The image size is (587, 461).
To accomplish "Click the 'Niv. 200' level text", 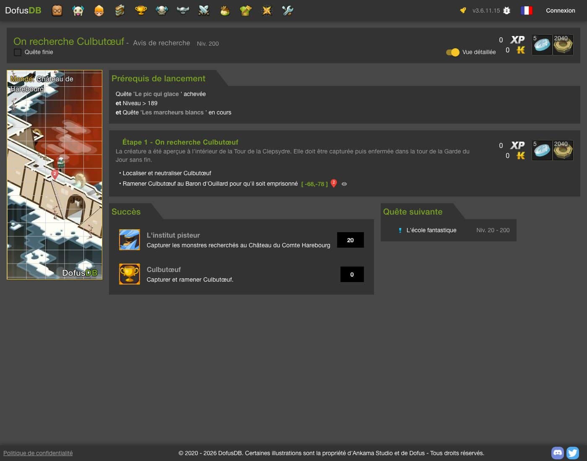I will coord(208,44).
